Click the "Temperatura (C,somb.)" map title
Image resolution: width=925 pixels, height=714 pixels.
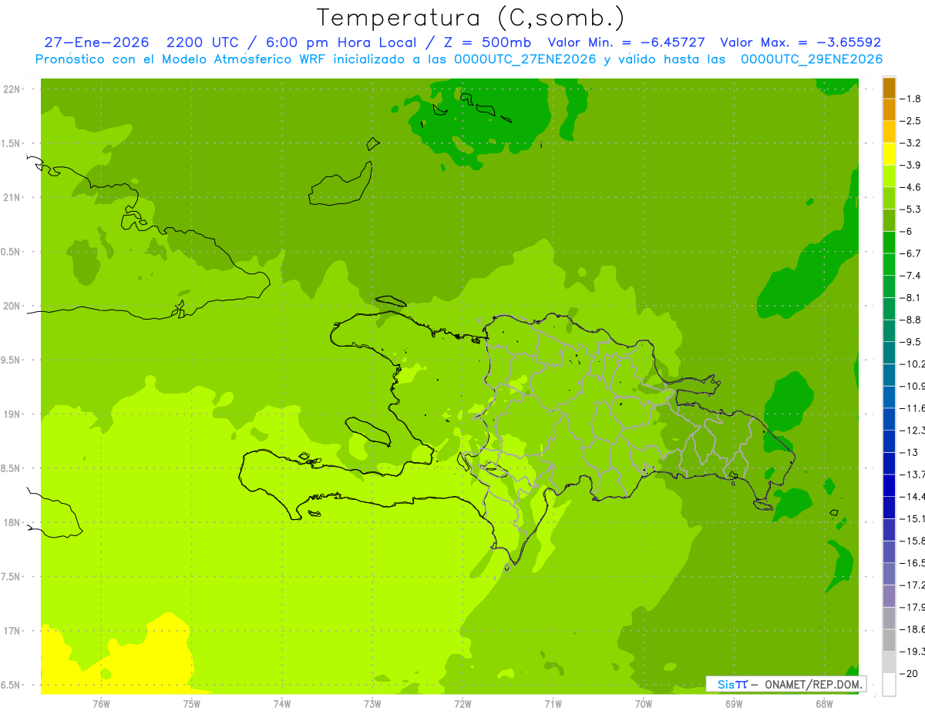[x=471, y=18]
